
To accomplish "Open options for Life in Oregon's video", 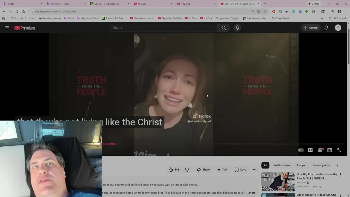I will click(340, 195).
